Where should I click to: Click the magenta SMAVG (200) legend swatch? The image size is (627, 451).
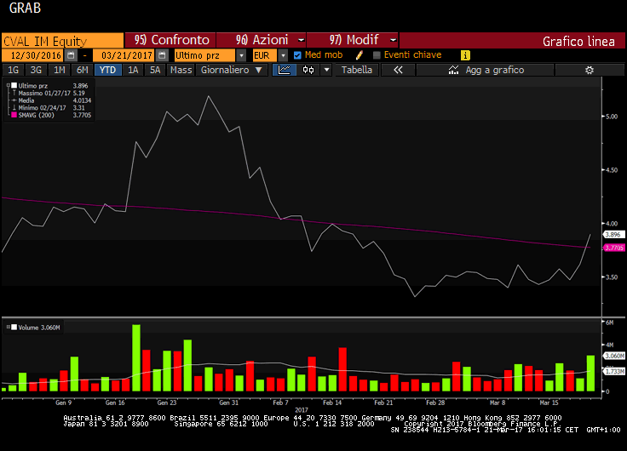click(13, 128)
